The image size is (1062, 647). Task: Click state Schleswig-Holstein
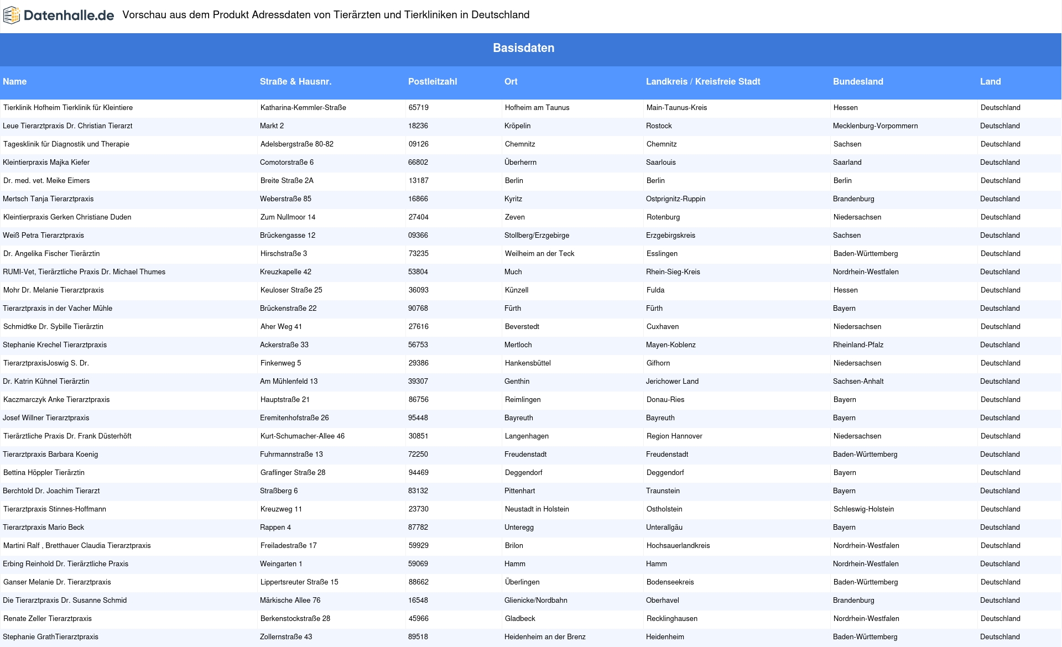tap(864, 509)
